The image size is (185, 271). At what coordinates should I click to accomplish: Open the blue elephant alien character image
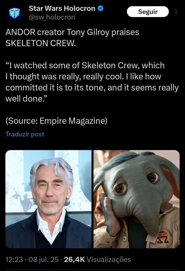pyautogui.click(x=136, y=199)
